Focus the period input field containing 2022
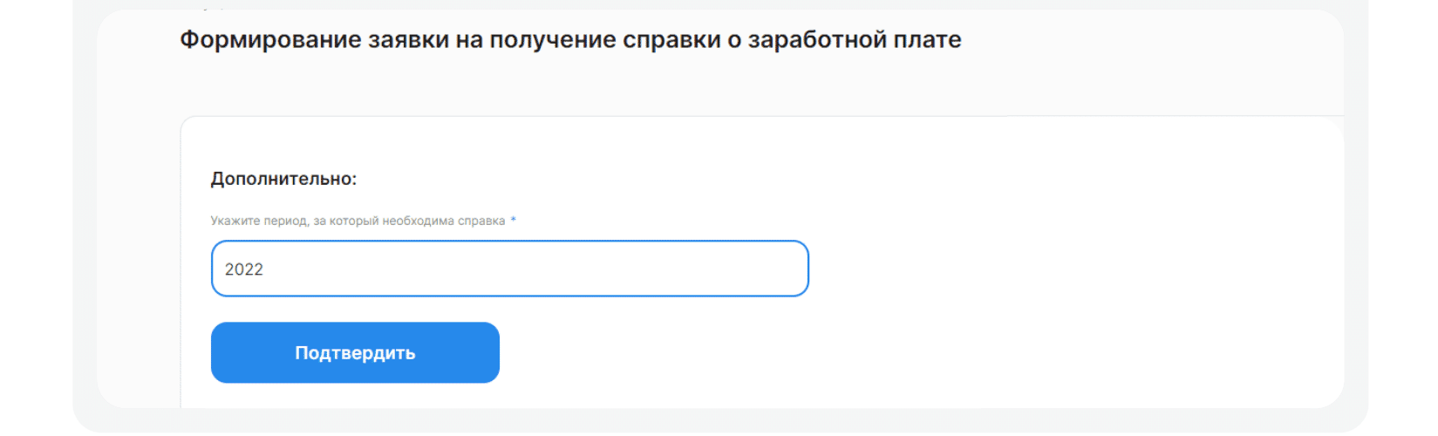This screenshot has height=436, width=1438. click(510, 269)
